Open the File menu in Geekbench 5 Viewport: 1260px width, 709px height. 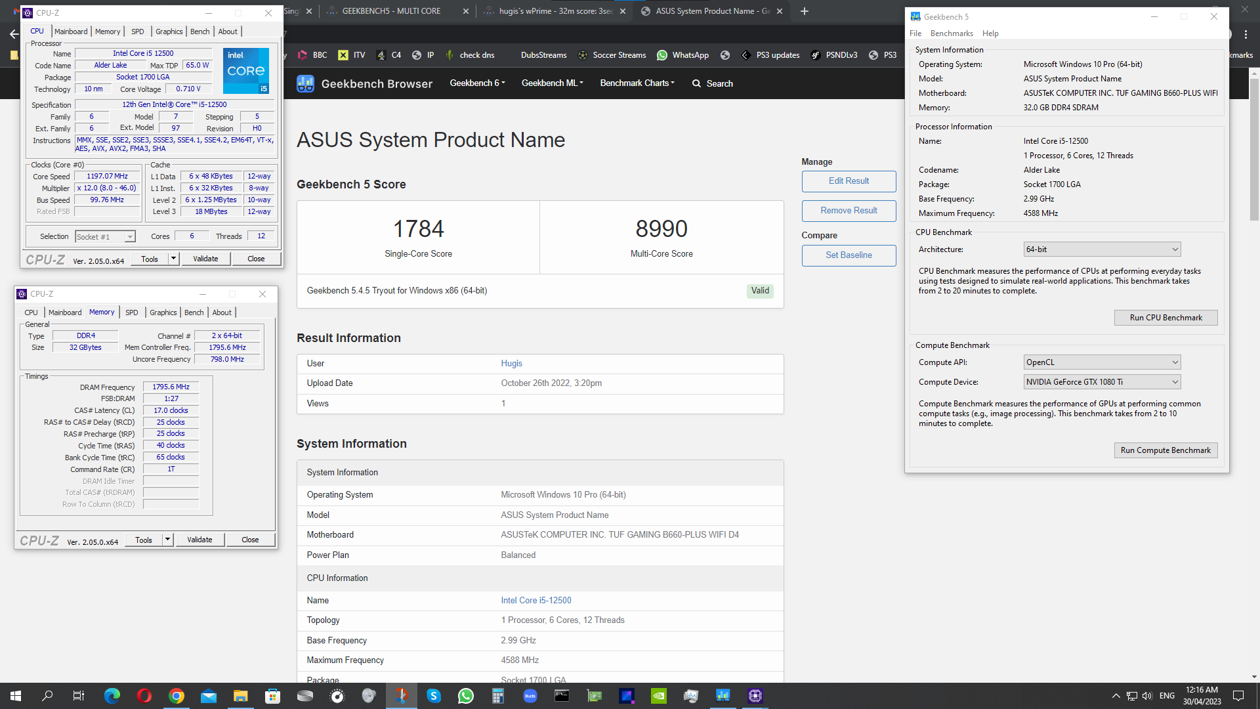tap(915, 33)
